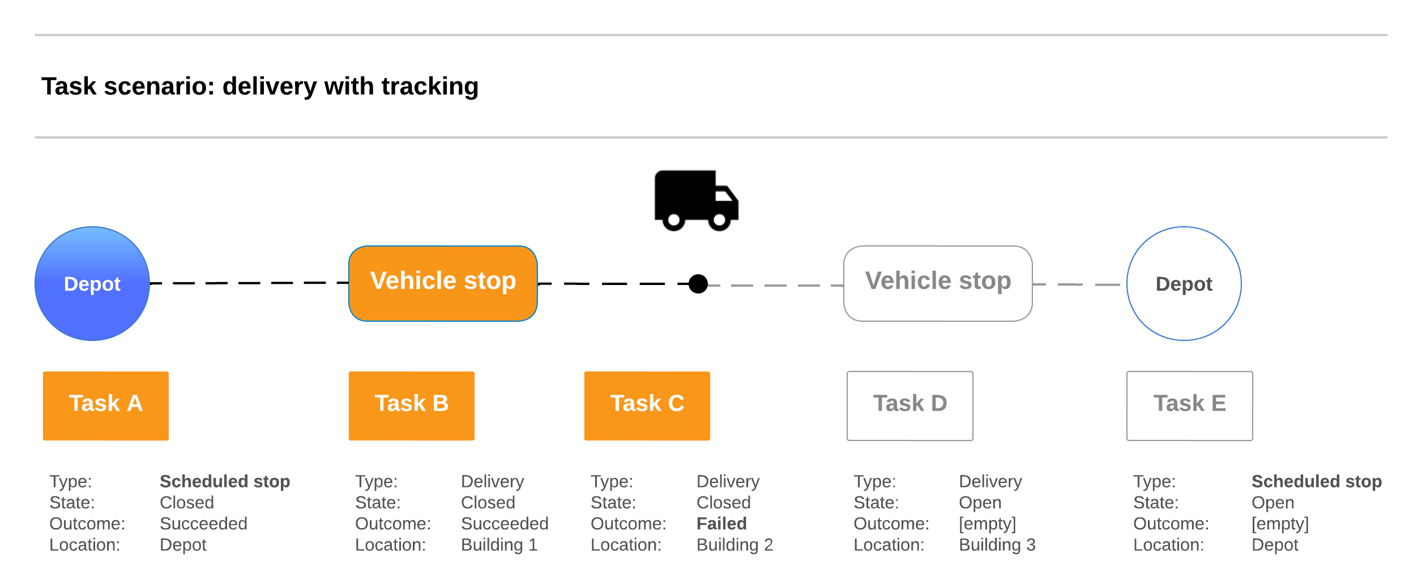
Task: Click the blue filled Depot circle
Action: [x=92, y=283]
